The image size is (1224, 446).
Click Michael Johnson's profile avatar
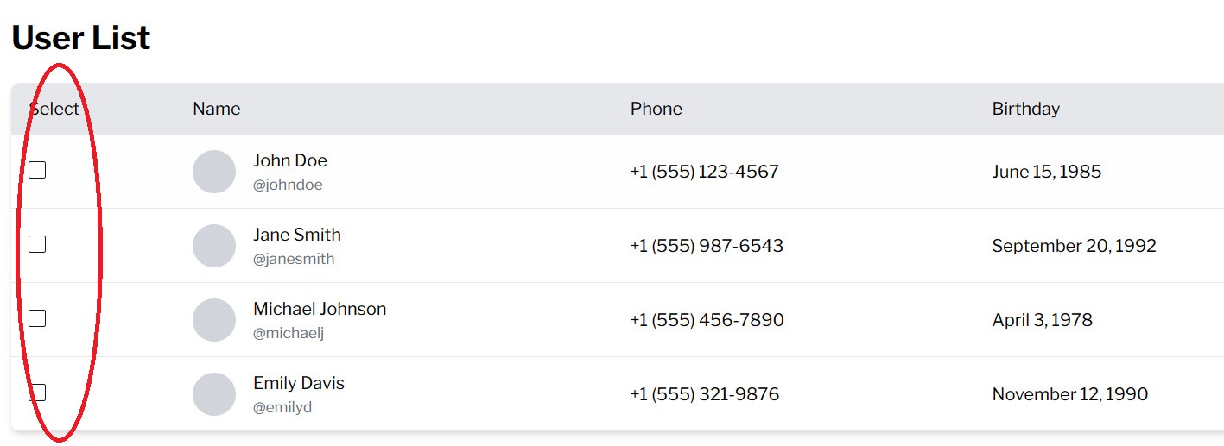pyautogui.click(x=214, y=320)
